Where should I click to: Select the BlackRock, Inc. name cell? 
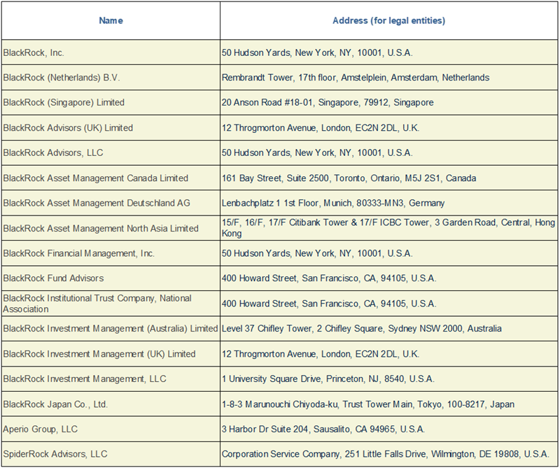coord(111,52)
